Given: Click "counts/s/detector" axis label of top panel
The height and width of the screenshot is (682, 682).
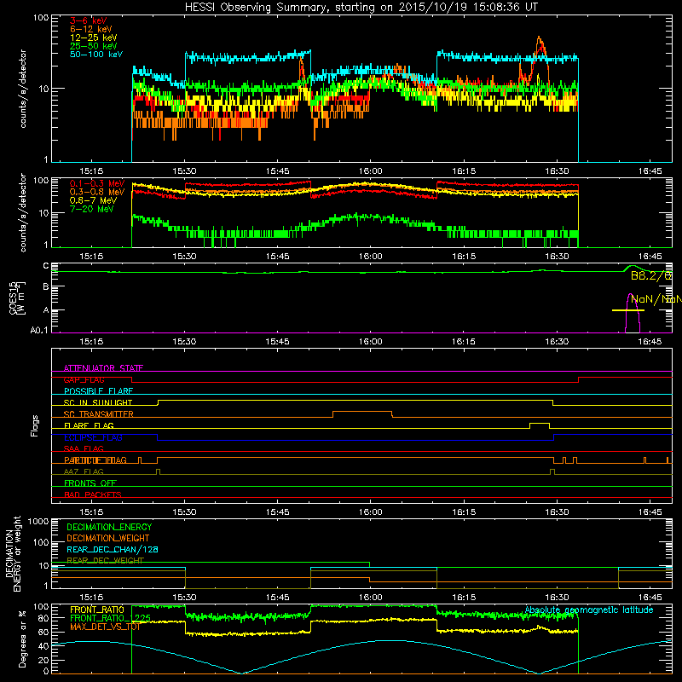Looking at the screenshot, I should pyautogui.click(x=23, y=89).
